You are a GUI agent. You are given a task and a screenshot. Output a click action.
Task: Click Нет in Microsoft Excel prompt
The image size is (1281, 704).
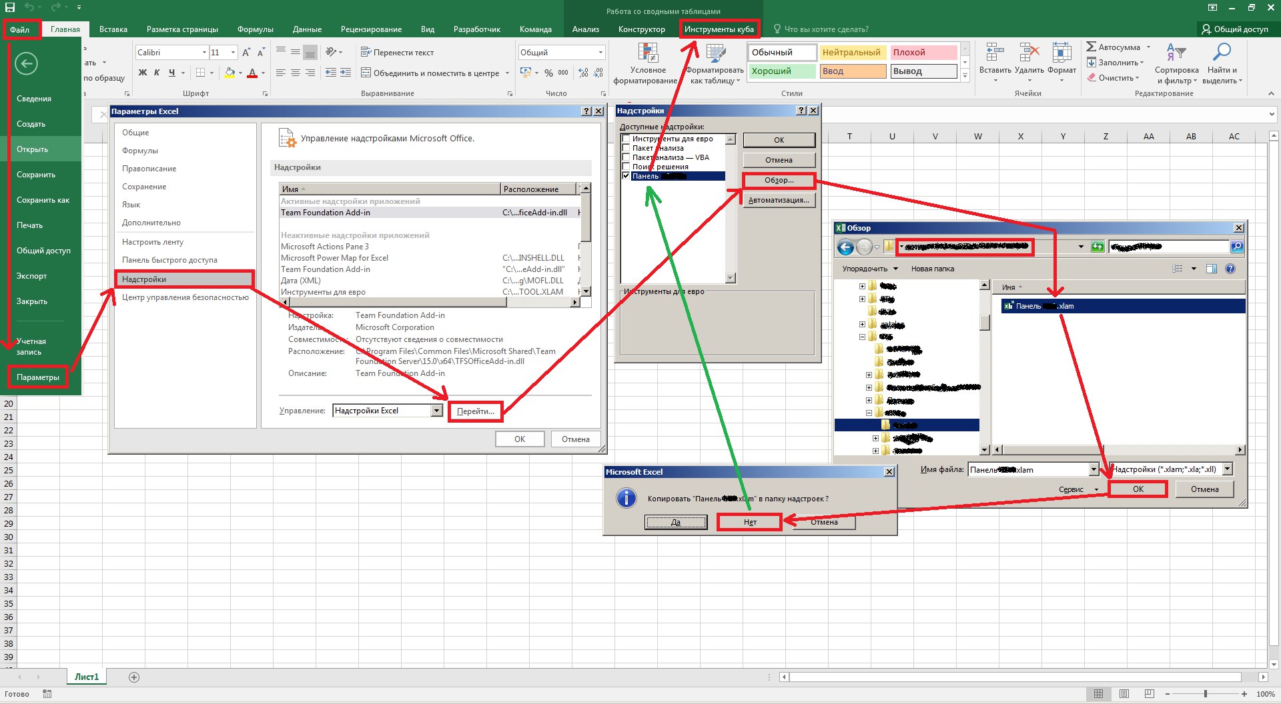click(749, 522)
